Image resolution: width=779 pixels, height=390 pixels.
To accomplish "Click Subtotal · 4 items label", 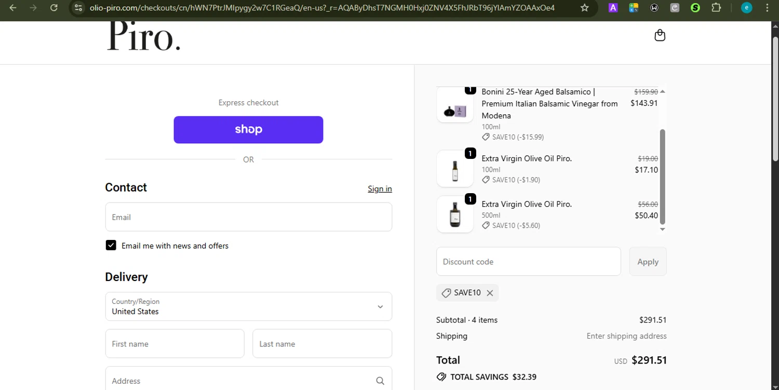I will [x=467, y=320].
